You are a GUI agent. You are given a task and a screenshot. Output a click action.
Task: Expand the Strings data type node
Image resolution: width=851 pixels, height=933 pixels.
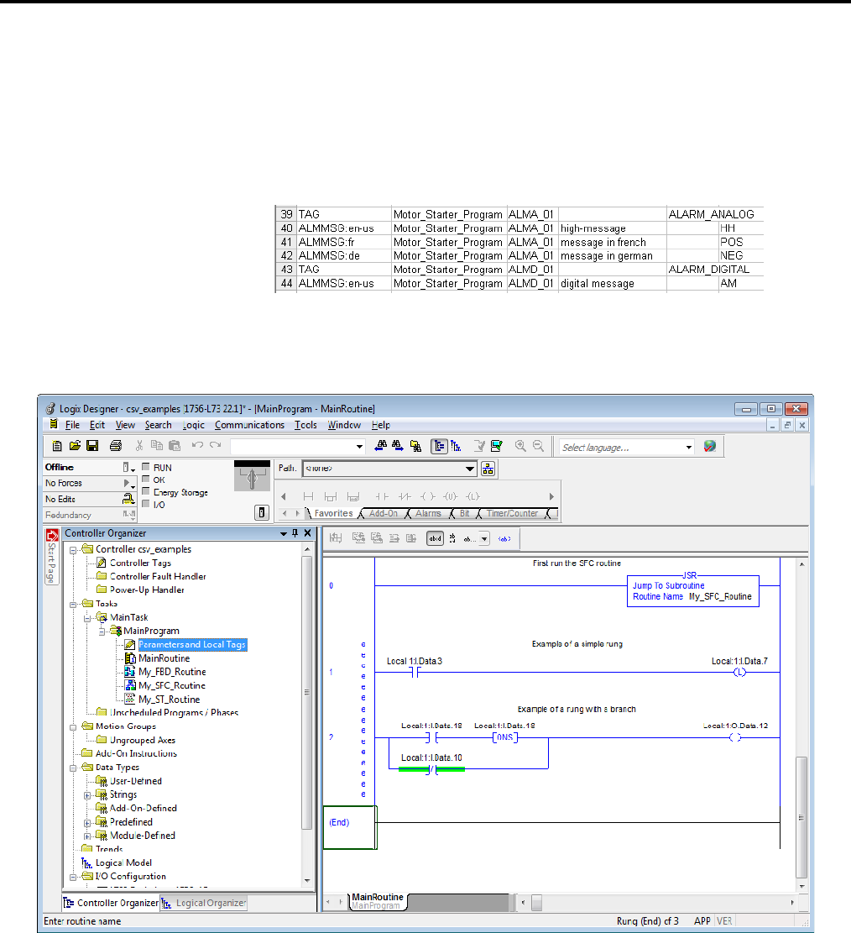[x=88, y=794]
